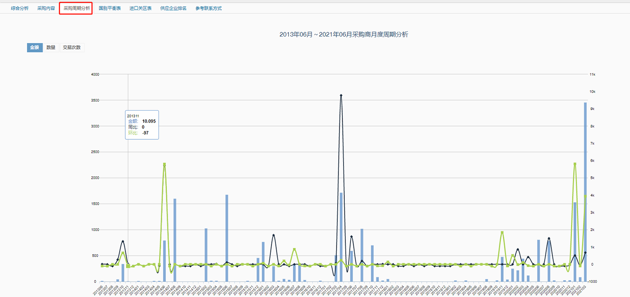Image resolution: width=630 pixels, height=297 pixels.
Task: View the 供应企业排名 tab
Action: [x=173, y=8]
